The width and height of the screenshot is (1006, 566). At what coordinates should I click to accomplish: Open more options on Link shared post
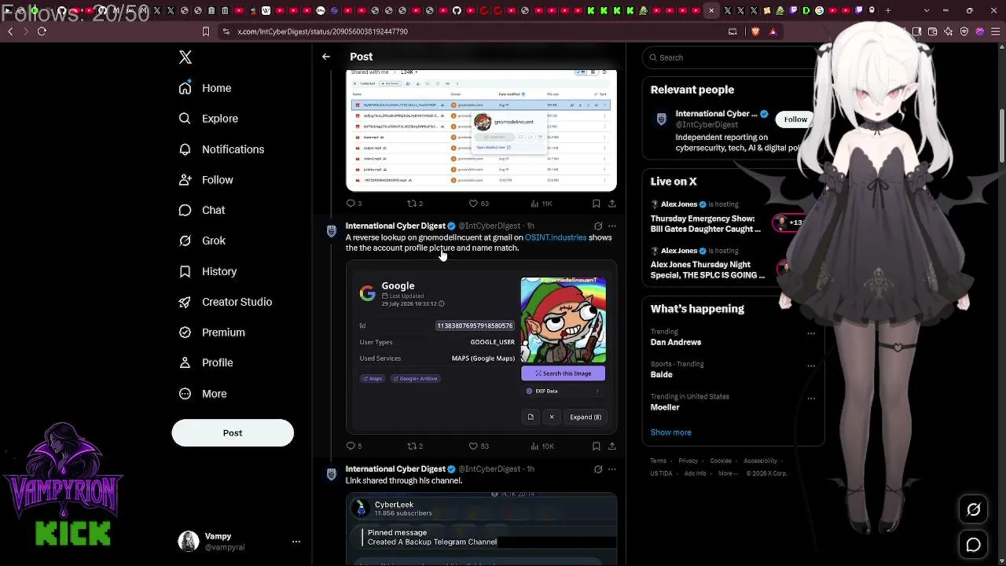[x=612, y=469]
